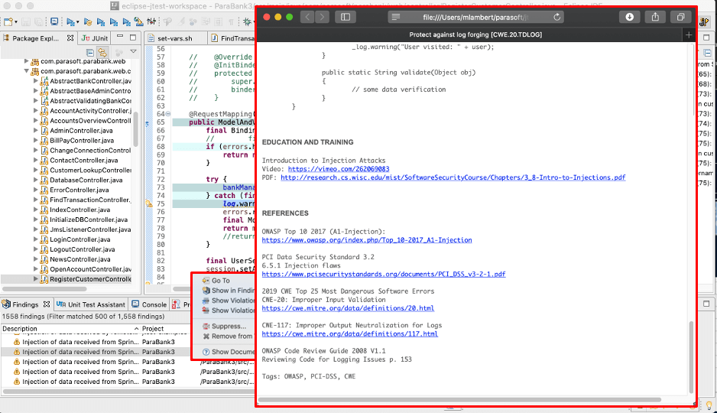Screen dimensions: 717x413
Task: Click the reader view icon in address bar
Action: pyautogui.click(x=395, y=17)
